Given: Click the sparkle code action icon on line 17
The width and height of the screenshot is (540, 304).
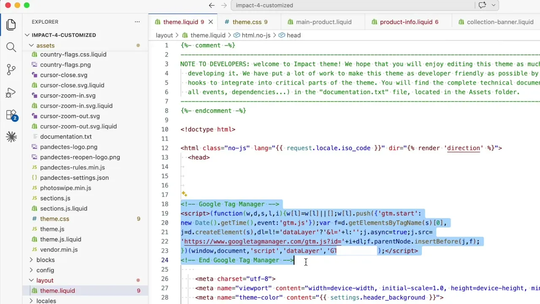Looking at the screenshot, I should pos(184,194).
